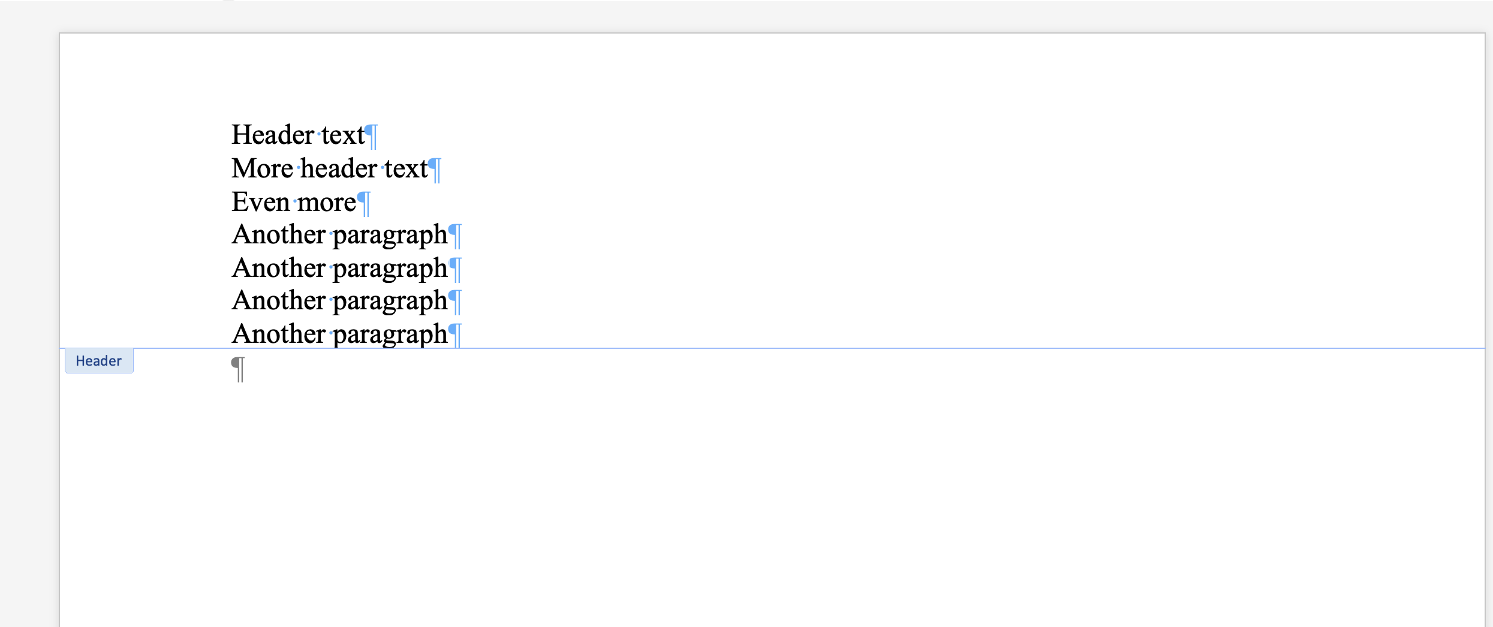Click "paragraph" in the second "Another paragraph" line
Viewport: 1493px width, 627px height.
(x=390, y=269)
